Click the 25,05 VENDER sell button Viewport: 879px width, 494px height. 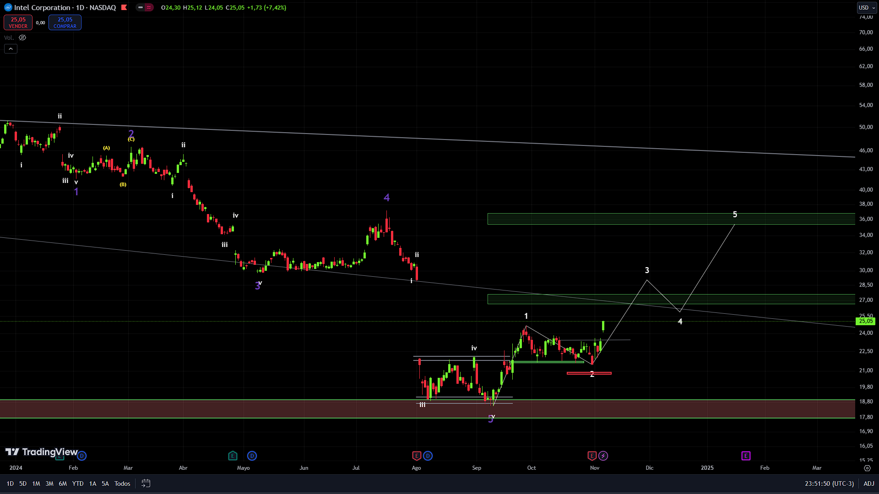pos(18,22)
